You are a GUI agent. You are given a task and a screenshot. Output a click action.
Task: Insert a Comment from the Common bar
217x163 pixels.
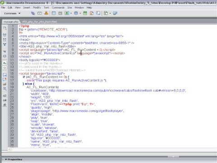point(98,13)
